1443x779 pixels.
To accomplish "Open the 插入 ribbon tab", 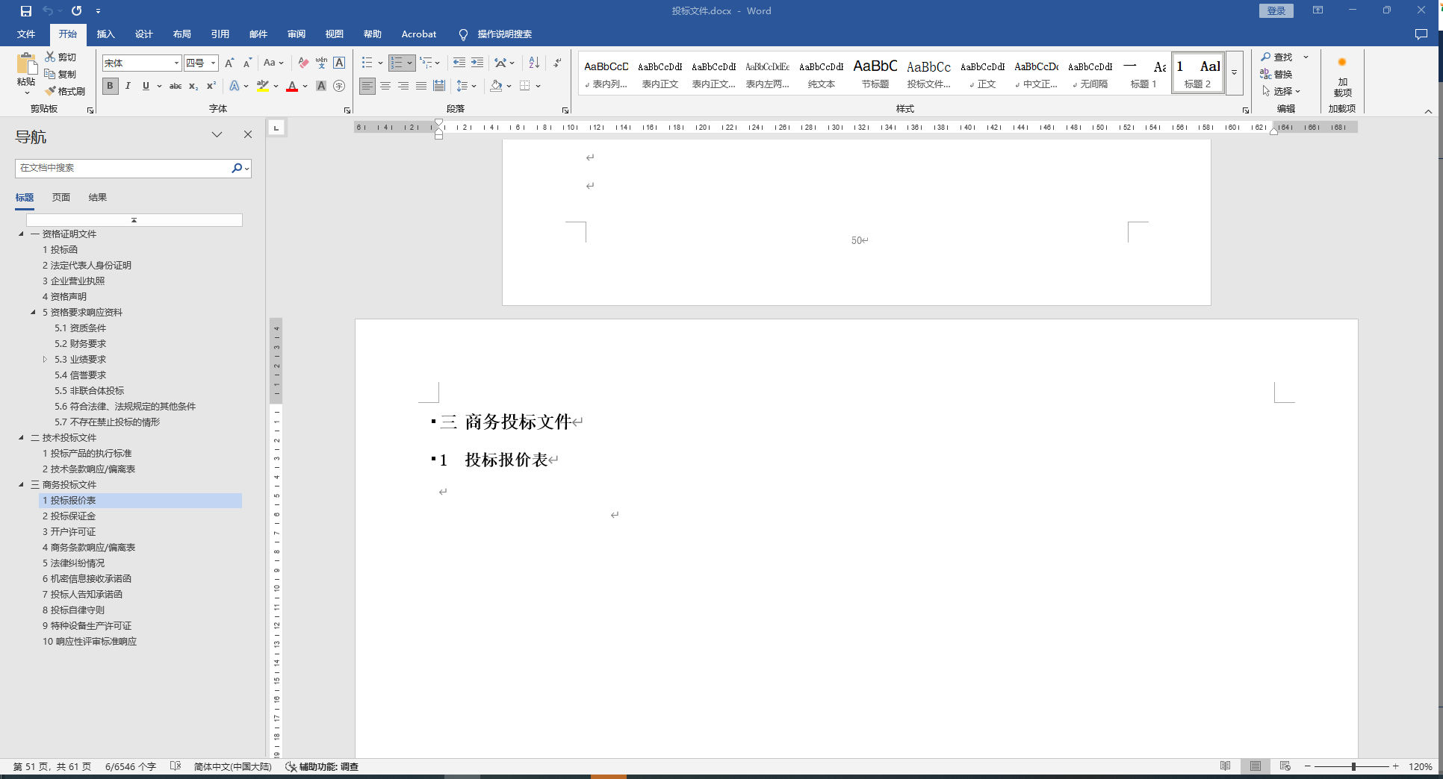I will (105, 34).
